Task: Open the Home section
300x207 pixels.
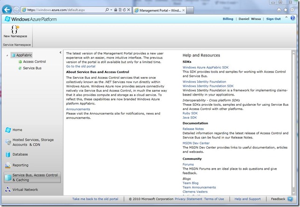Action: [17, 130]
